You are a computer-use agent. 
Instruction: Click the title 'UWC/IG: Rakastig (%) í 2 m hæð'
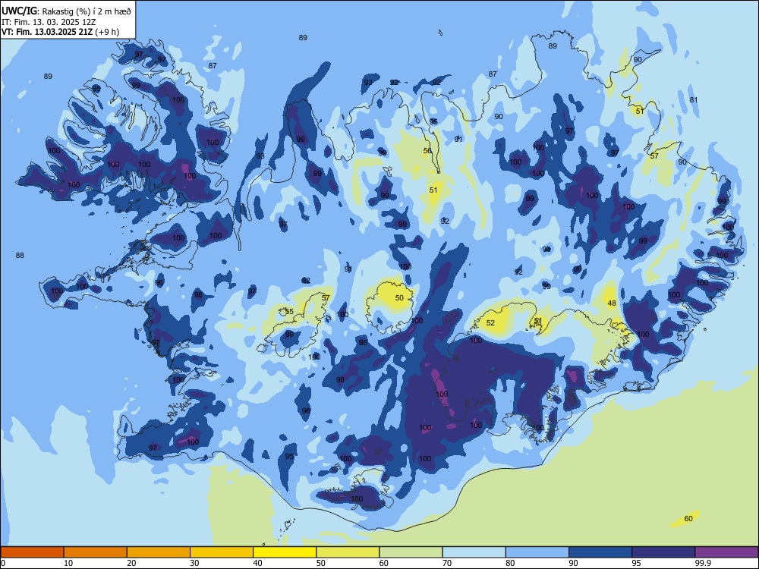66,11
